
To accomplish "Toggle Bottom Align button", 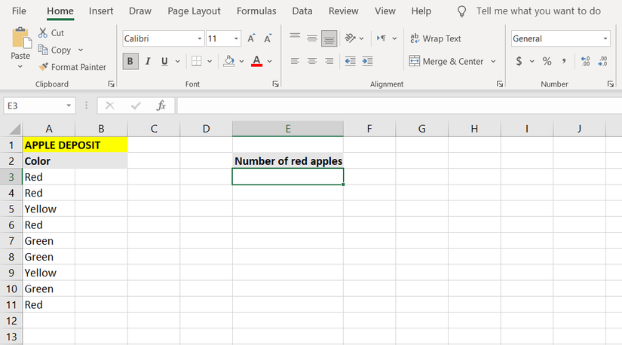I will click(x=329, y=38).
